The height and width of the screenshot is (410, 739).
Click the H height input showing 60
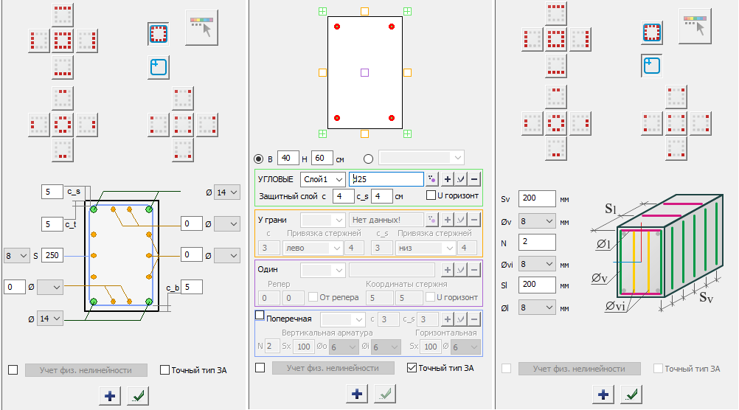[x=322, y=159]
